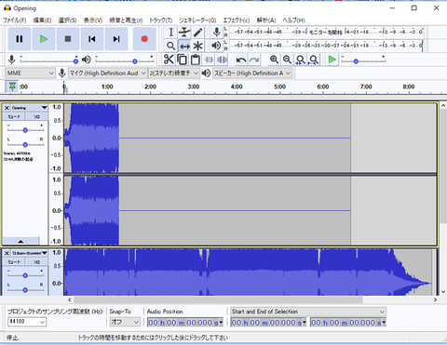Image resolution: width=447 pixels, height=345 pixels.
Task: Start playback with the green Play button
Action: tap(44, 39)
